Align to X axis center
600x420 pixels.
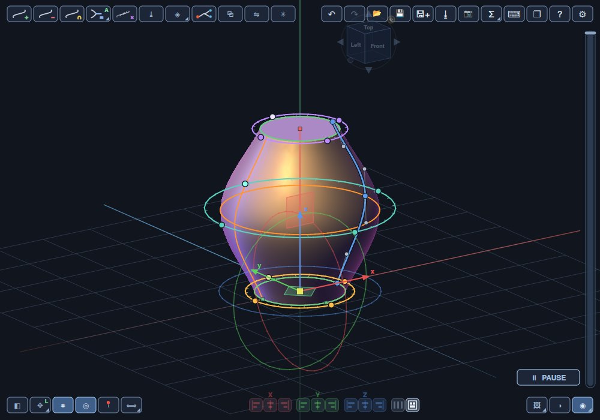click(x=270, y=405)
